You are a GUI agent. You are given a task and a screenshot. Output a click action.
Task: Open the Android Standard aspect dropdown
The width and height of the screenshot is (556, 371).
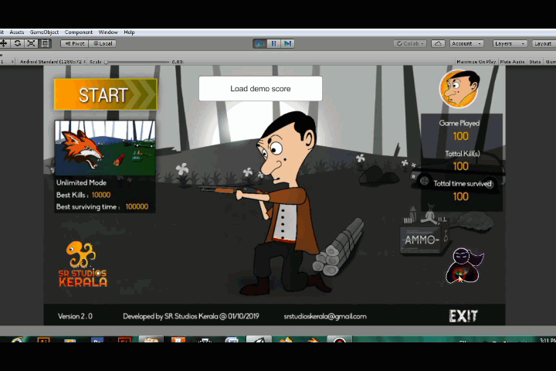click(x=53, y=62)
